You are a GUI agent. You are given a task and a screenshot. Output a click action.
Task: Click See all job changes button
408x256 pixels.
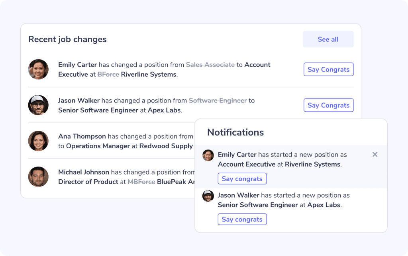point(328,39)
